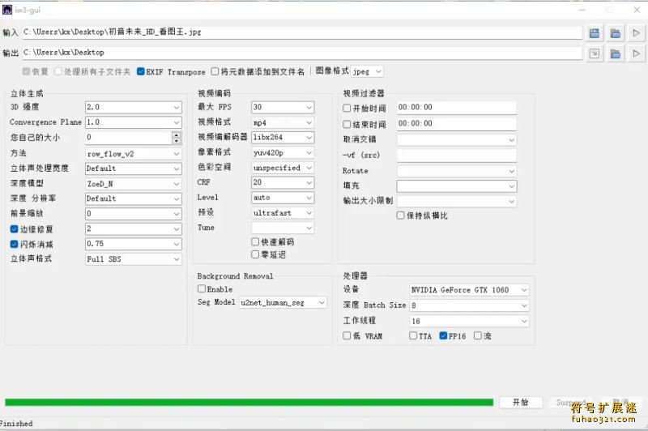Click the green progress bar
This screenshot has width=648, height=431.
pos(249,402)
